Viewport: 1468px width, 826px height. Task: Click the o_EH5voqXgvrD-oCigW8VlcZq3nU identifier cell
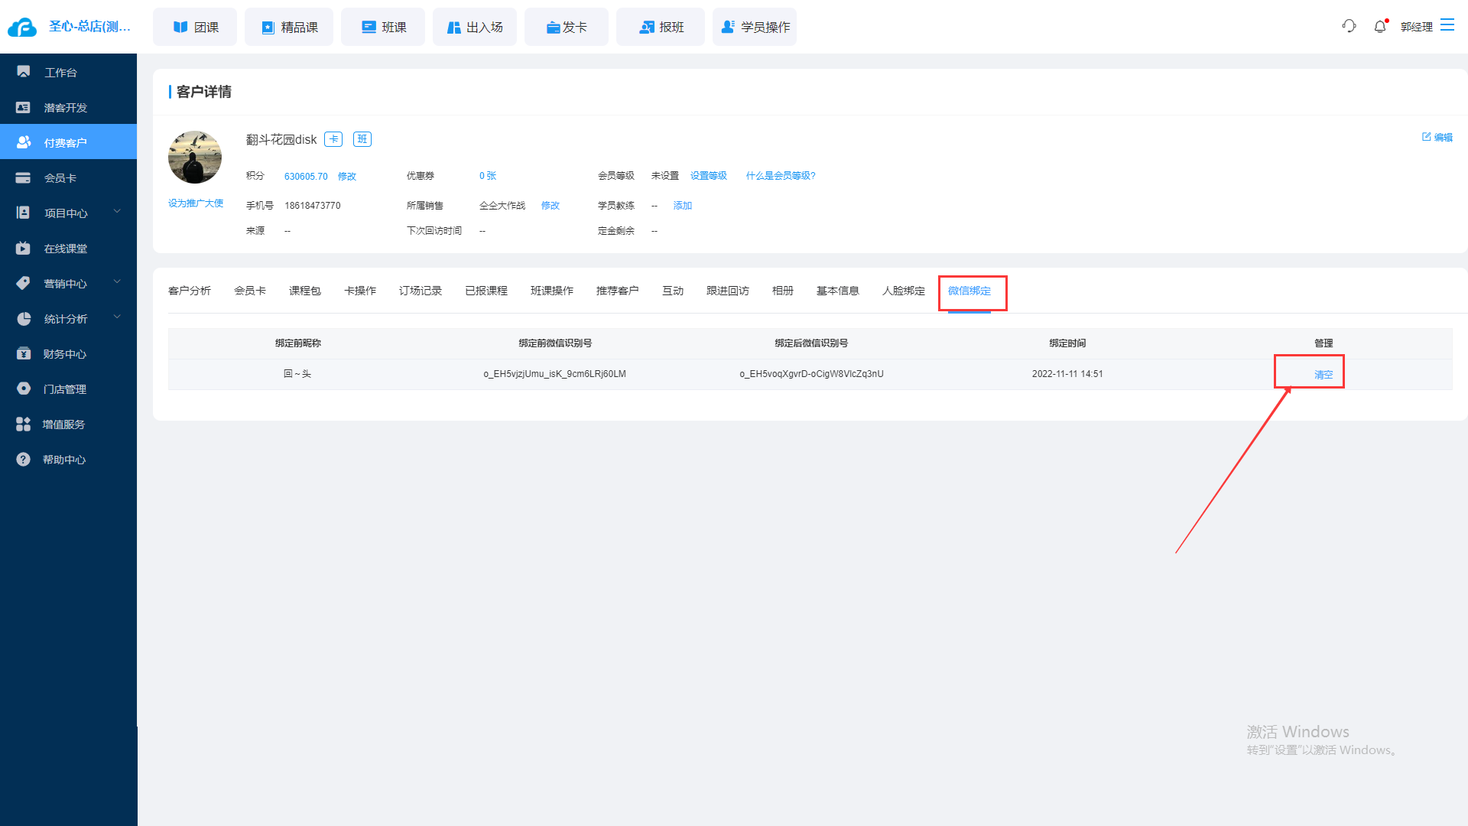(x=811, y=374)
